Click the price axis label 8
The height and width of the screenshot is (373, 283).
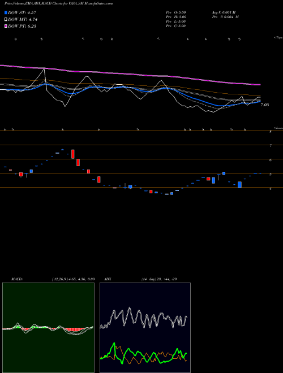(271, 131)
